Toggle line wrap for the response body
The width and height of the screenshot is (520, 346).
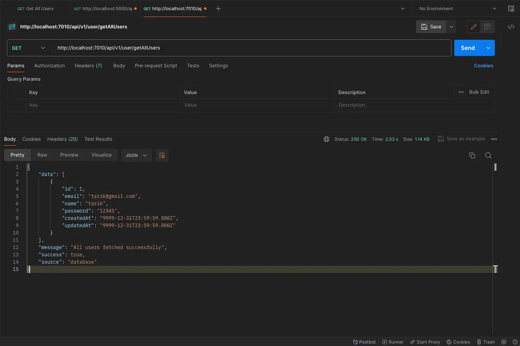(x=162, y=155)
